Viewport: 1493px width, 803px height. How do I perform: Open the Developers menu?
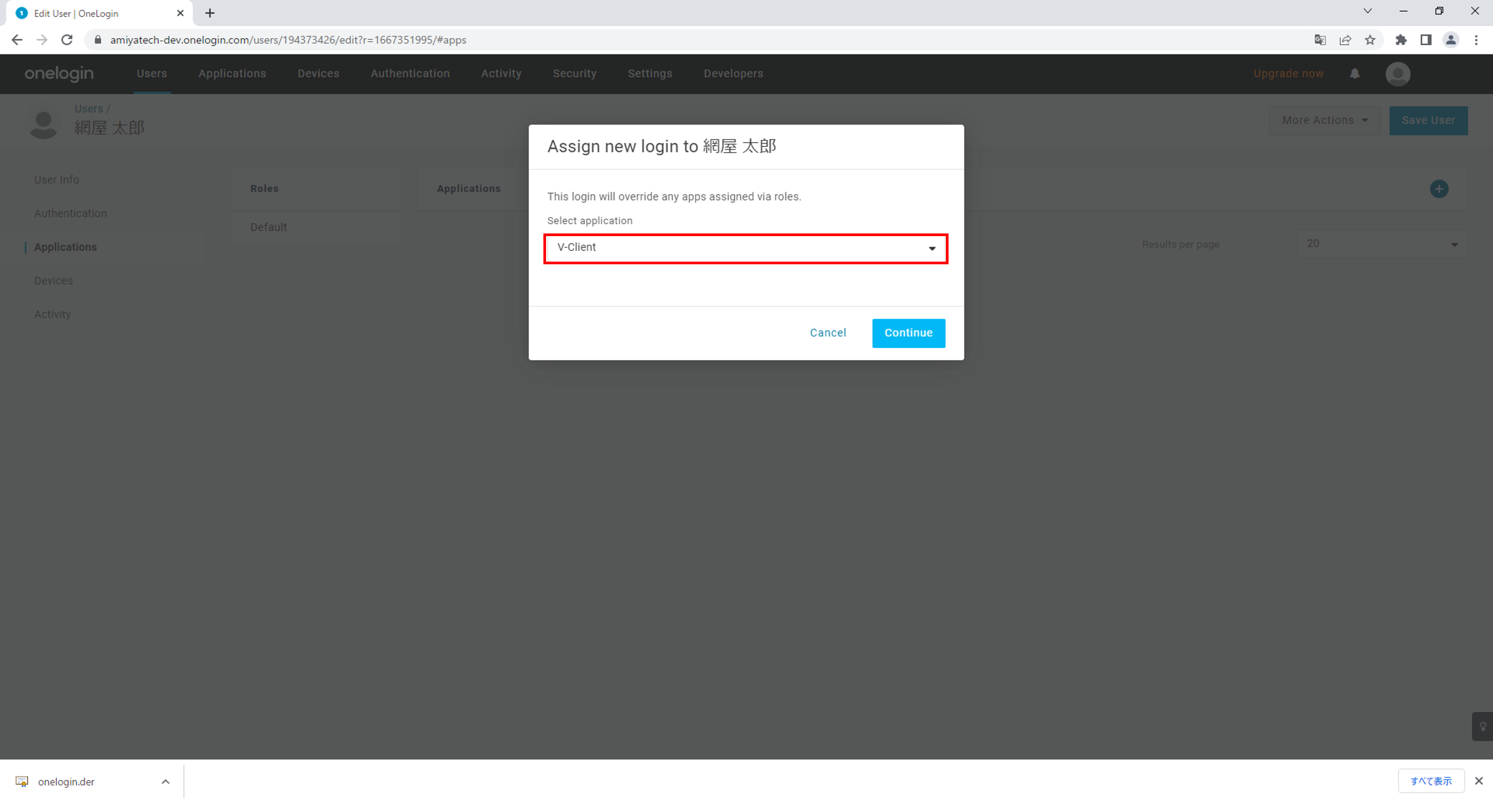[733, 73]
